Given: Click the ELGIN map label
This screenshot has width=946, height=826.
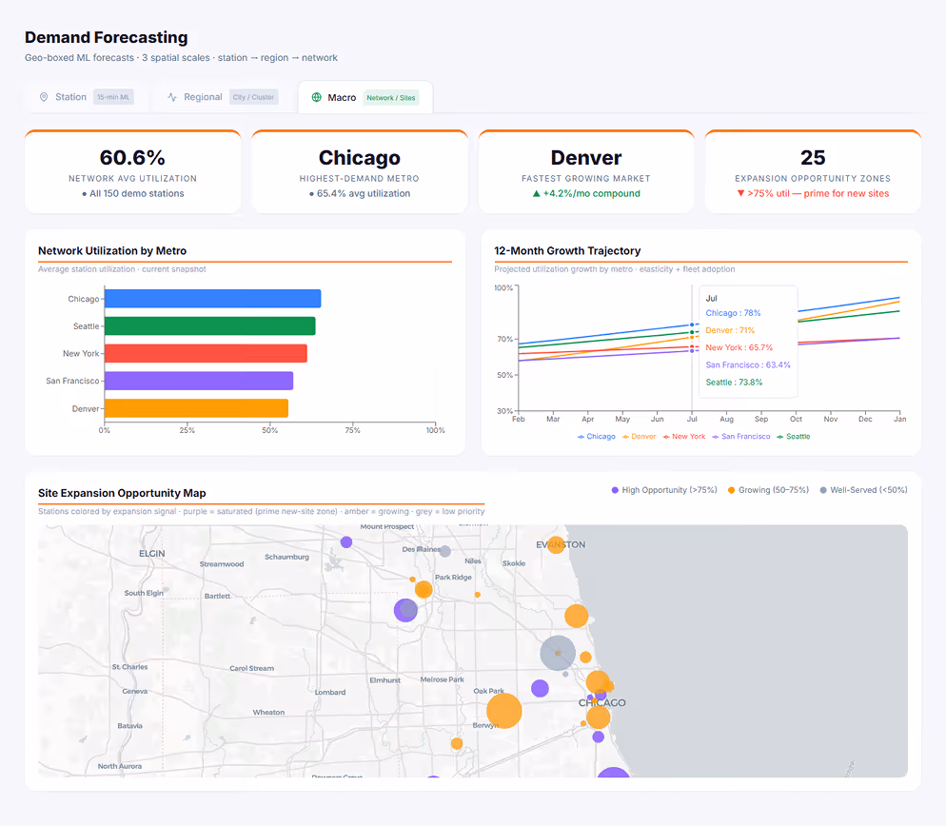Looking at the screenshot, I should click(x=151, y=553).
